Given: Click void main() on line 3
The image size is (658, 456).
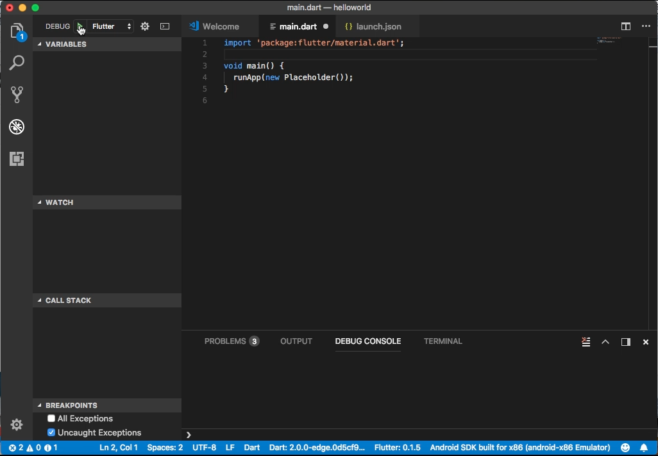Looking at the screenshot, I should [x=254, y=66].
